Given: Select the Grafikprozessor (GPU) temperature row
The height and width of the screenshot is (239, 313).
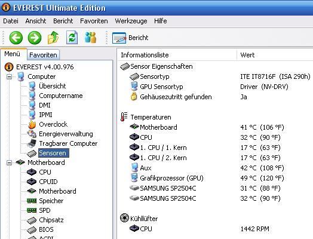Looking at the screenshot, I should pos(216,178).
